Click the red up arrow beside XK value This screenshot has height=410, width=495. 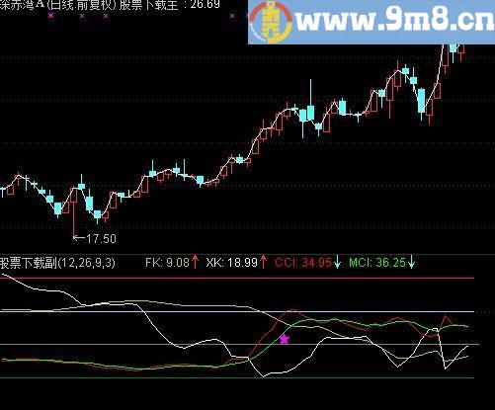[x=263, y=262]
